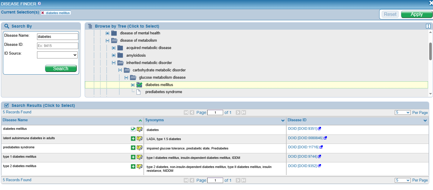
Task: Expand the amyloidosis tree node
Action: (x=113, y=55)
